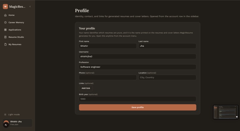Click the Home house icon

point(5,15)
